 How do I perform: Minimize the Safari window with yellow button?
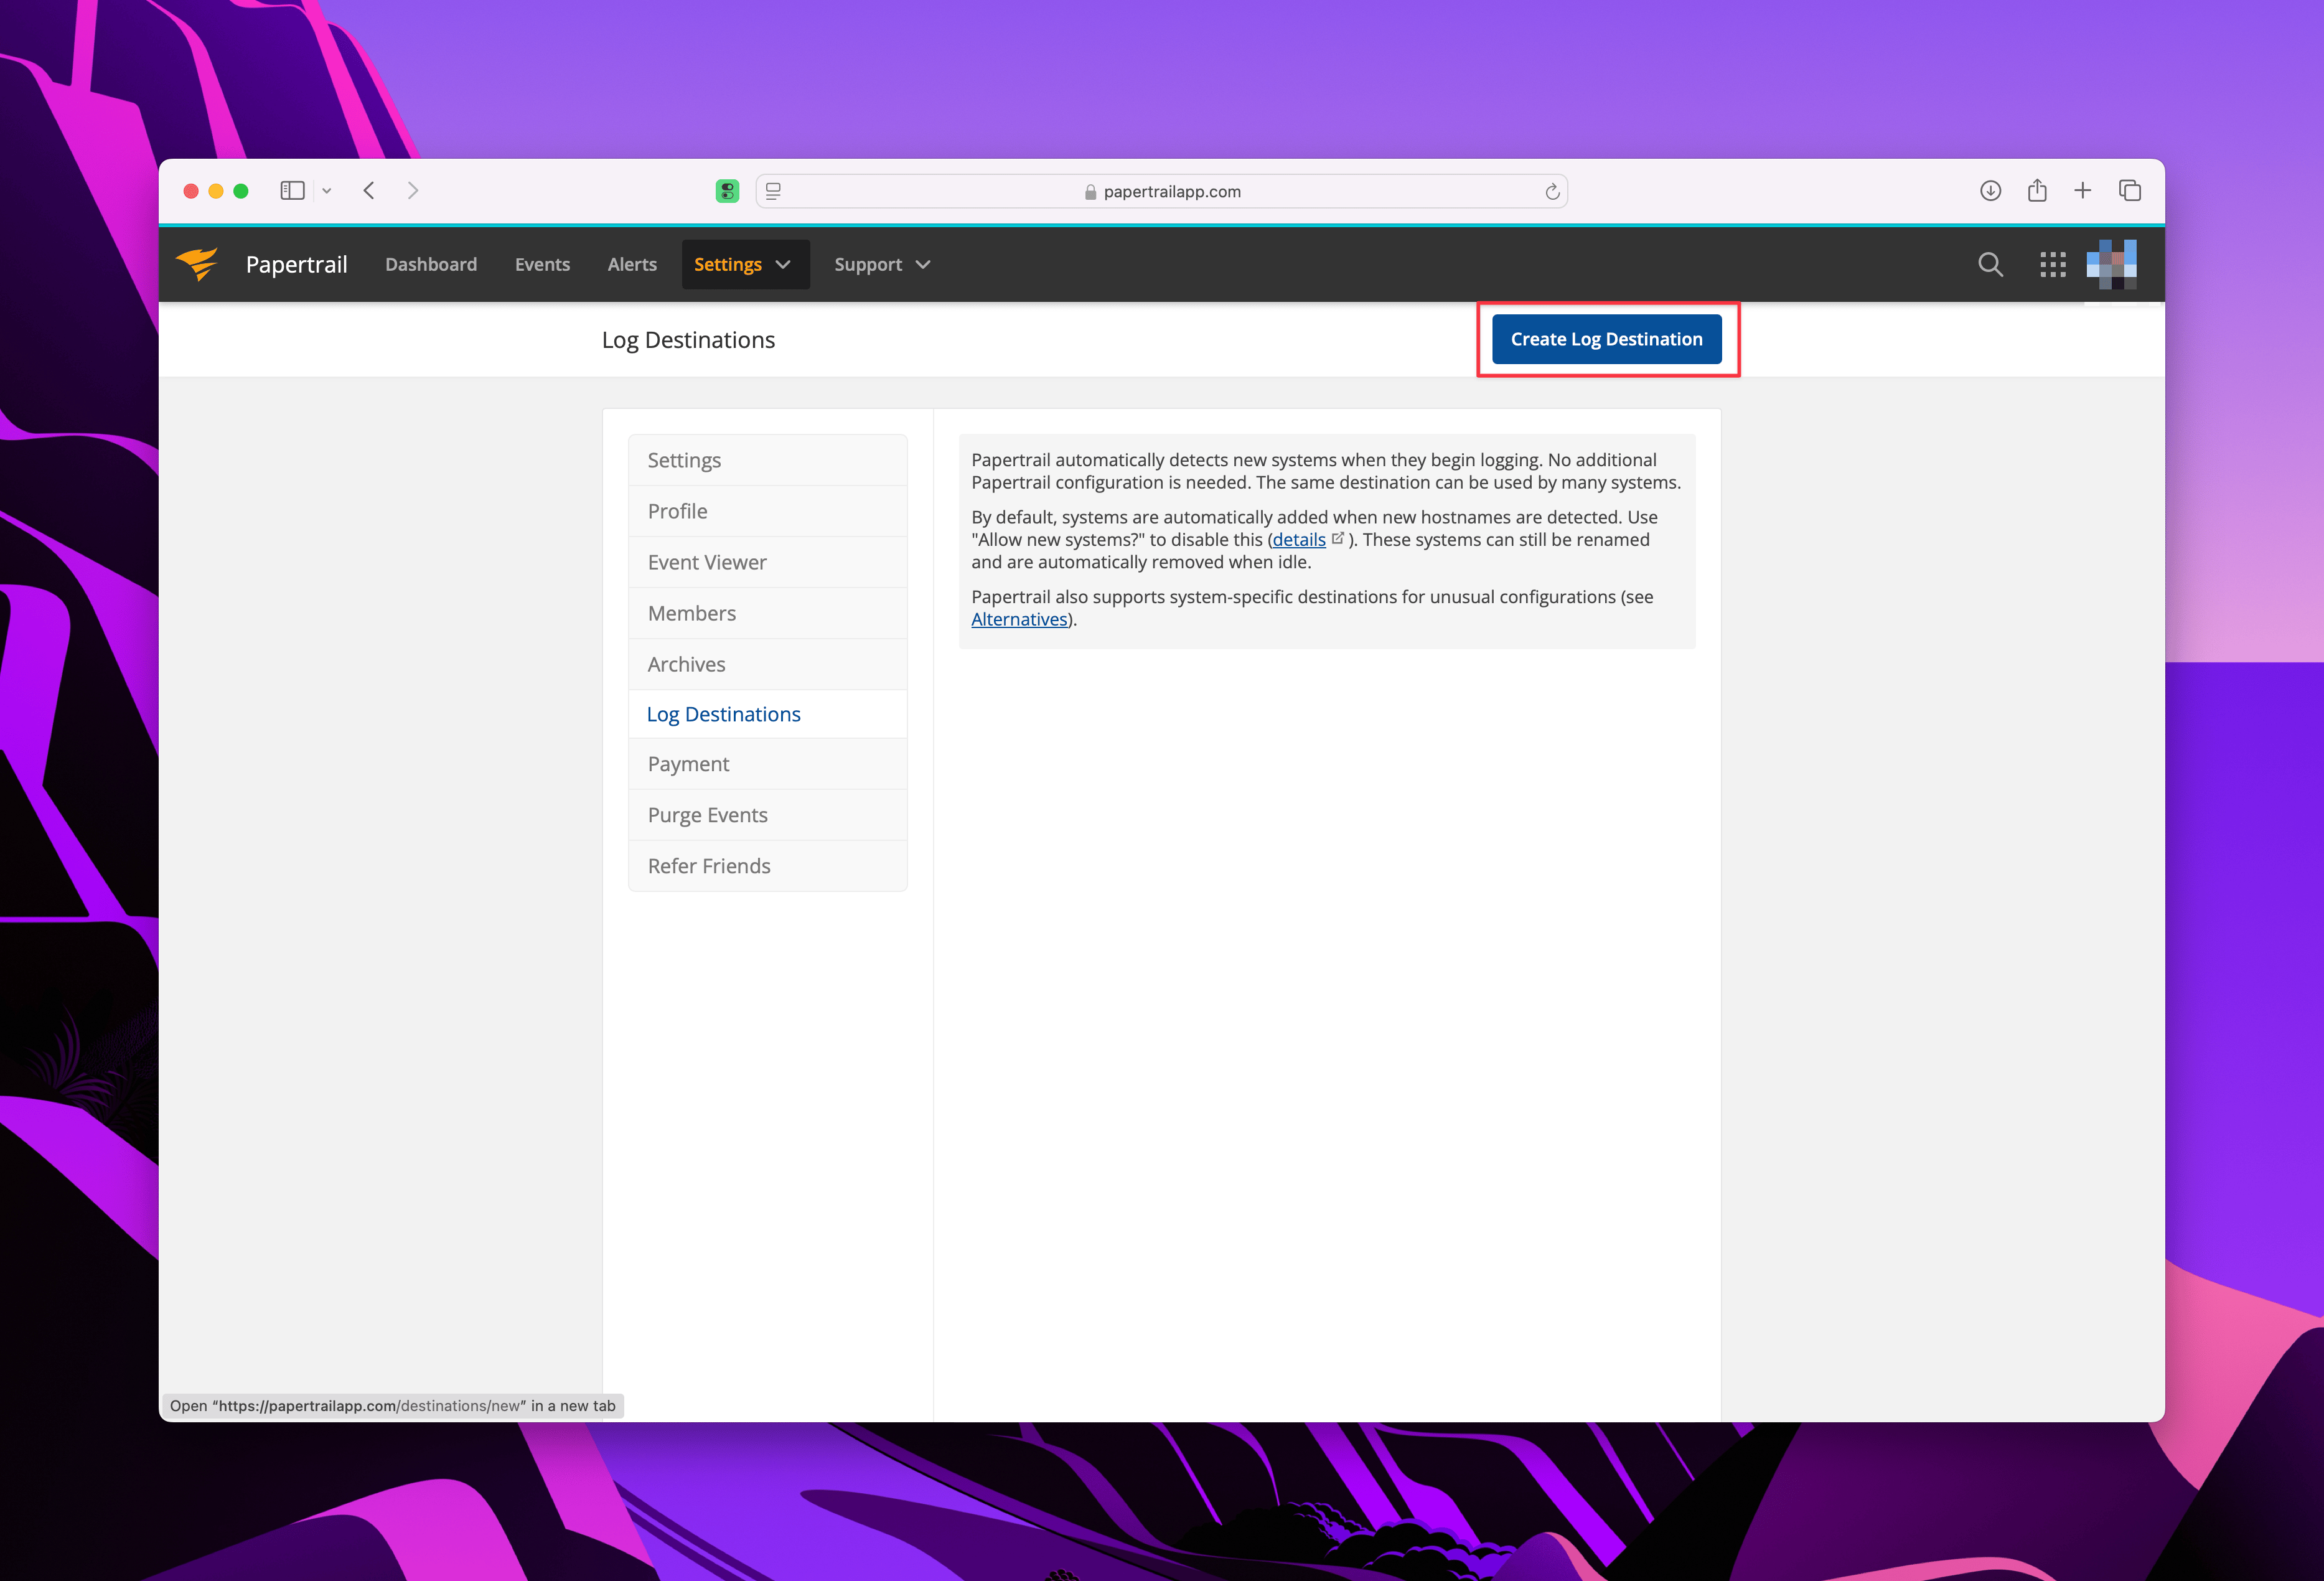[216, 191]
